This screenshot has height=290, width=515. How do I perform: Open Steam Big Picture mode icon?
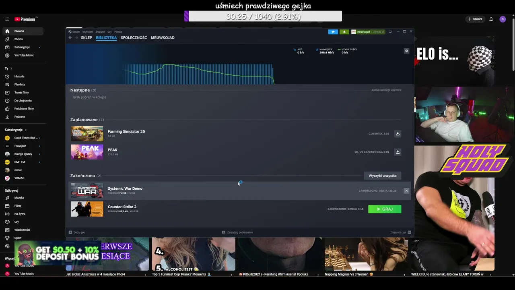[x=390, y=32]
